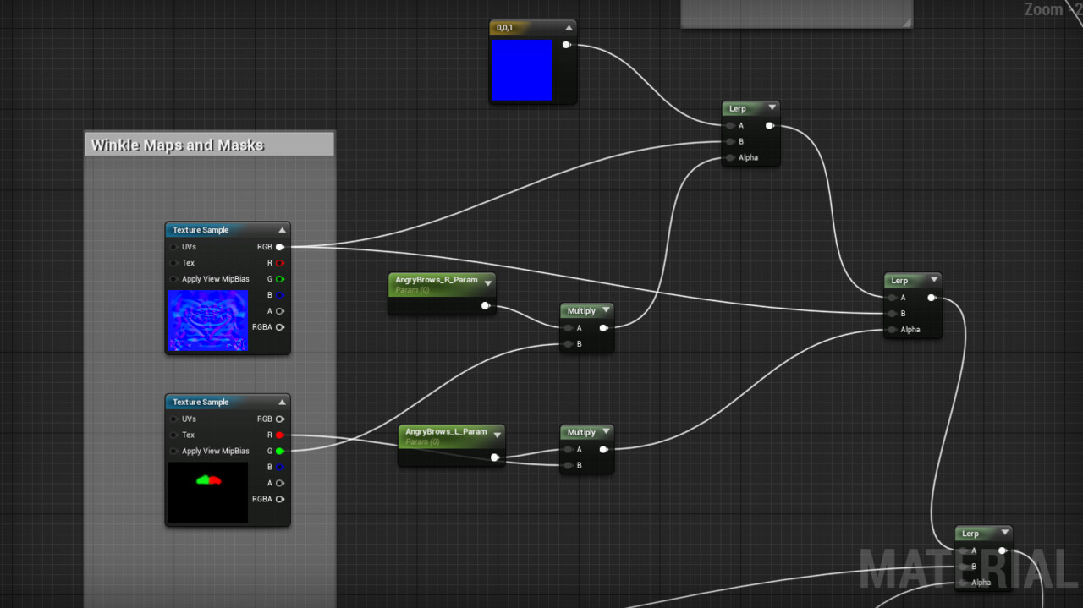Click the output pin of AngryBrows_R_Param node

click(485, 306)
